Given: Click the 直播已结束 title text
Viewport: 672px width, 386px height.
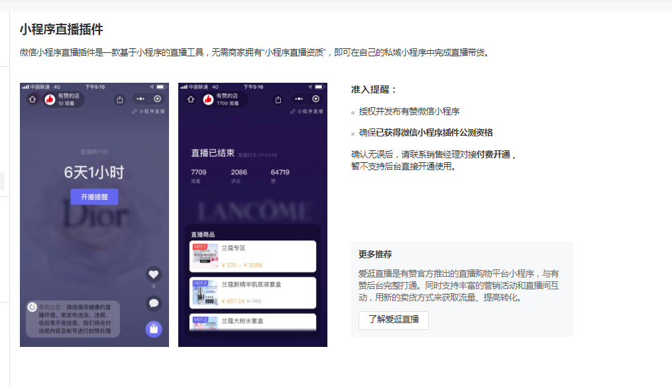Looking at the screenshot, I should 213,153.
